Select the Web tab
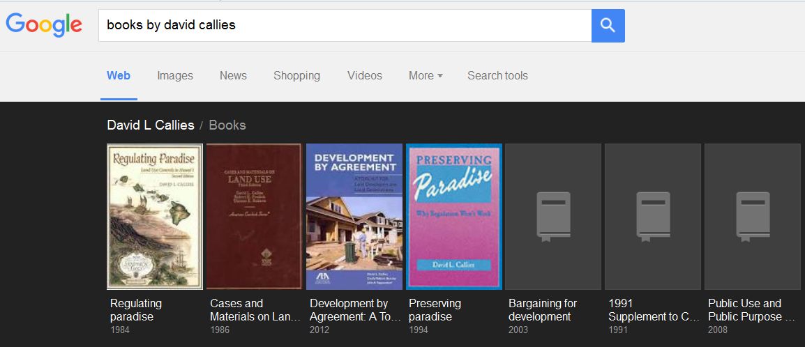Screen dimensions: 805x347 click(119, 76)
